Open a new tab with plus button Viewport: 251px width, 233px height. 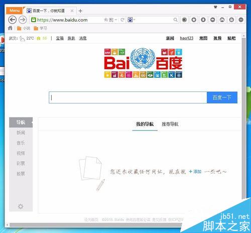tap(80, 11)
